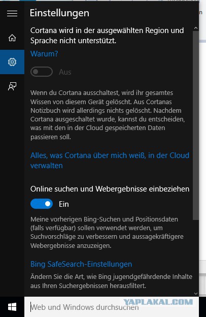Click the Ein label next to switch

tap(64, 204)
